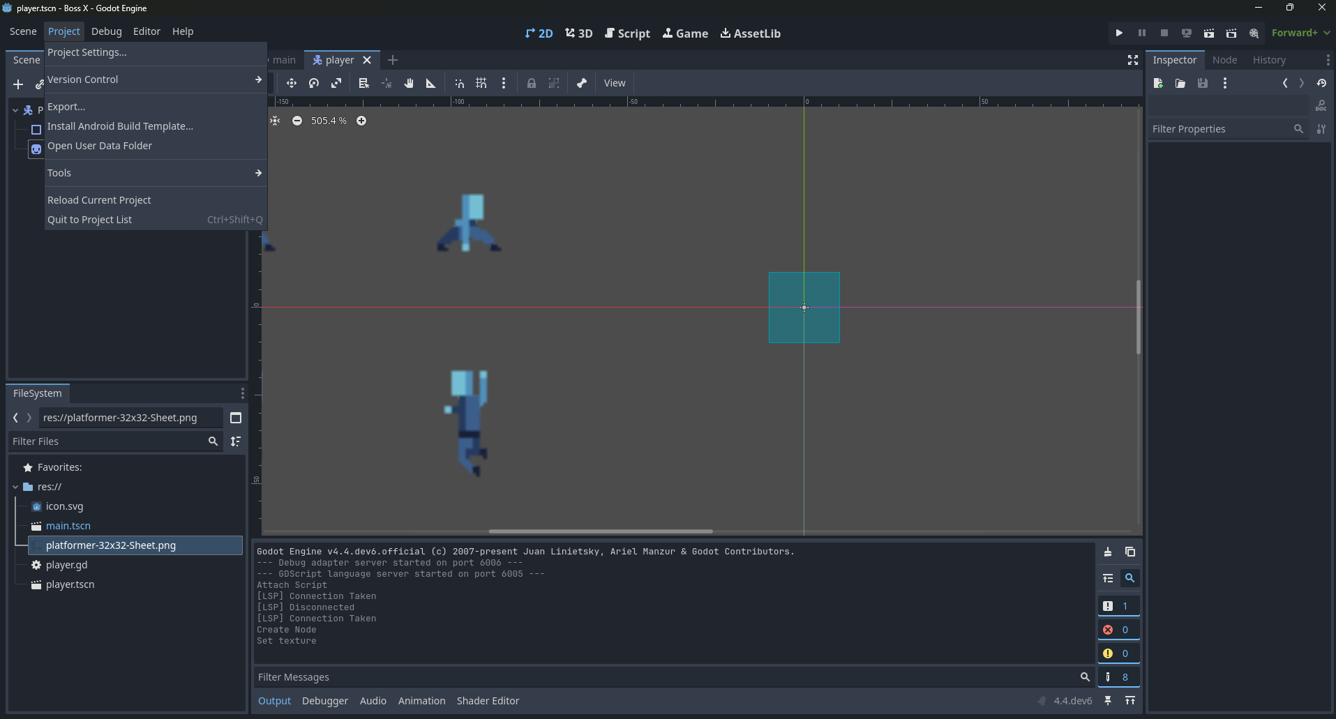Run the project with play button
This screenshot has height=719, width=1336.
tap(1119, 33)
